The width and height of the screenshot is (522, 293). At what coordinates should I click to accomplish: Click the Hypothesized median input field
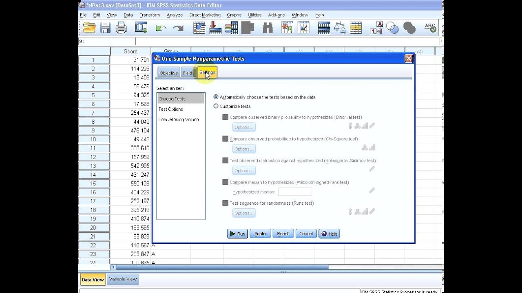[x=295, y=192]
